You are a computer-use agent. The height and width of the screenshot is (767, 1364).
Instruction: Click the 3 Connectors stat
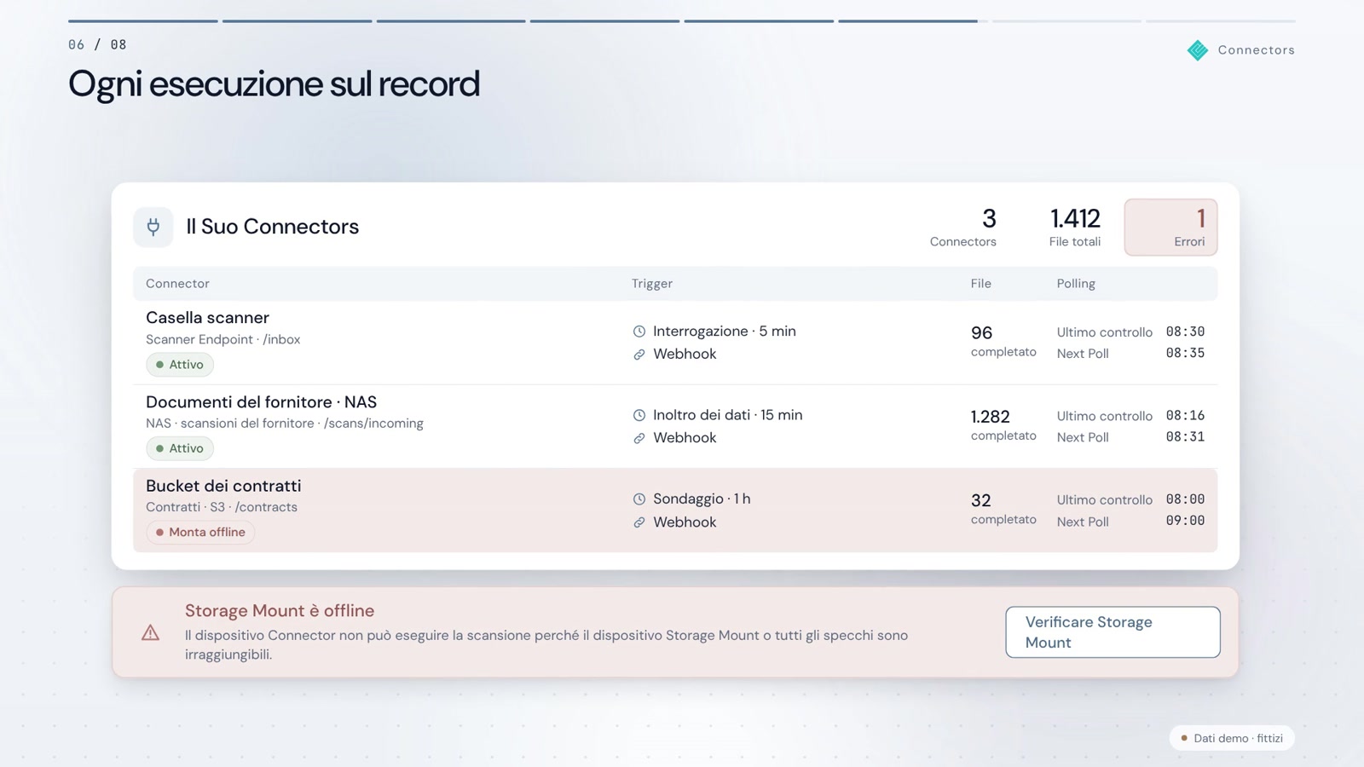tap(963, 228)
